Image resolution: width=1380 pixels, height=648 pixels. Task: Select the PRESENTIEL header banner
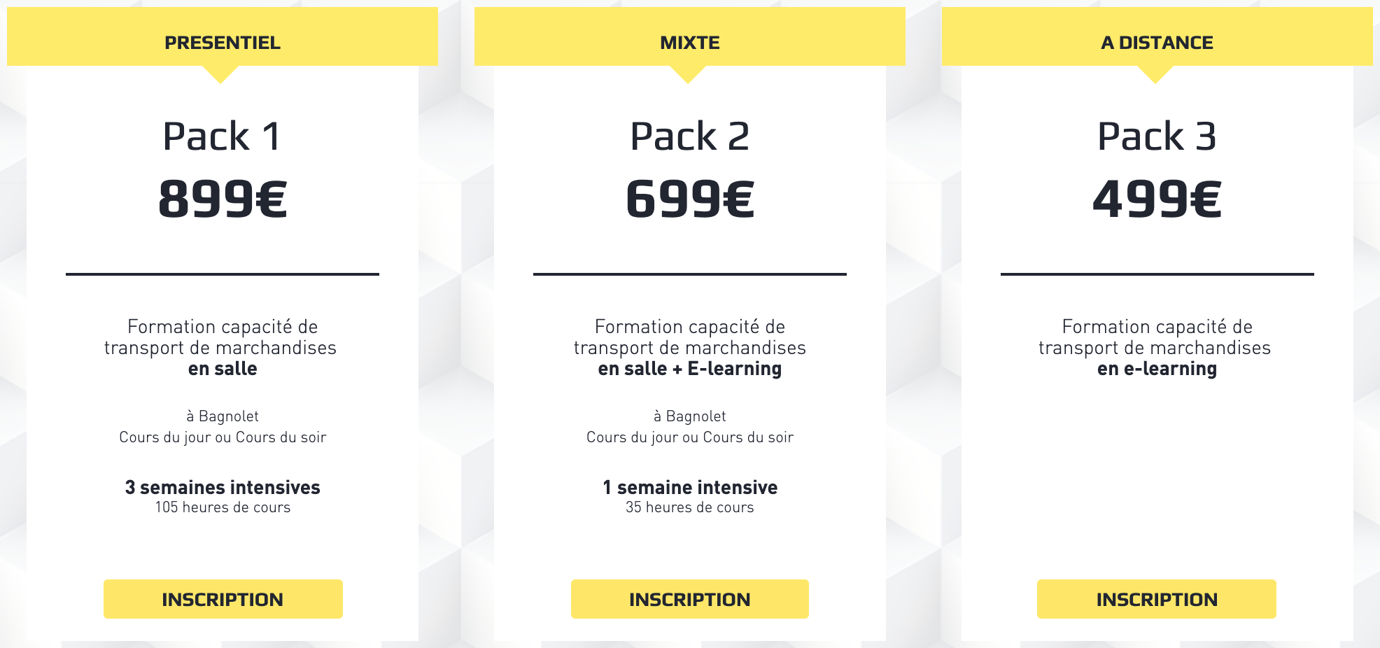(223, 37)
